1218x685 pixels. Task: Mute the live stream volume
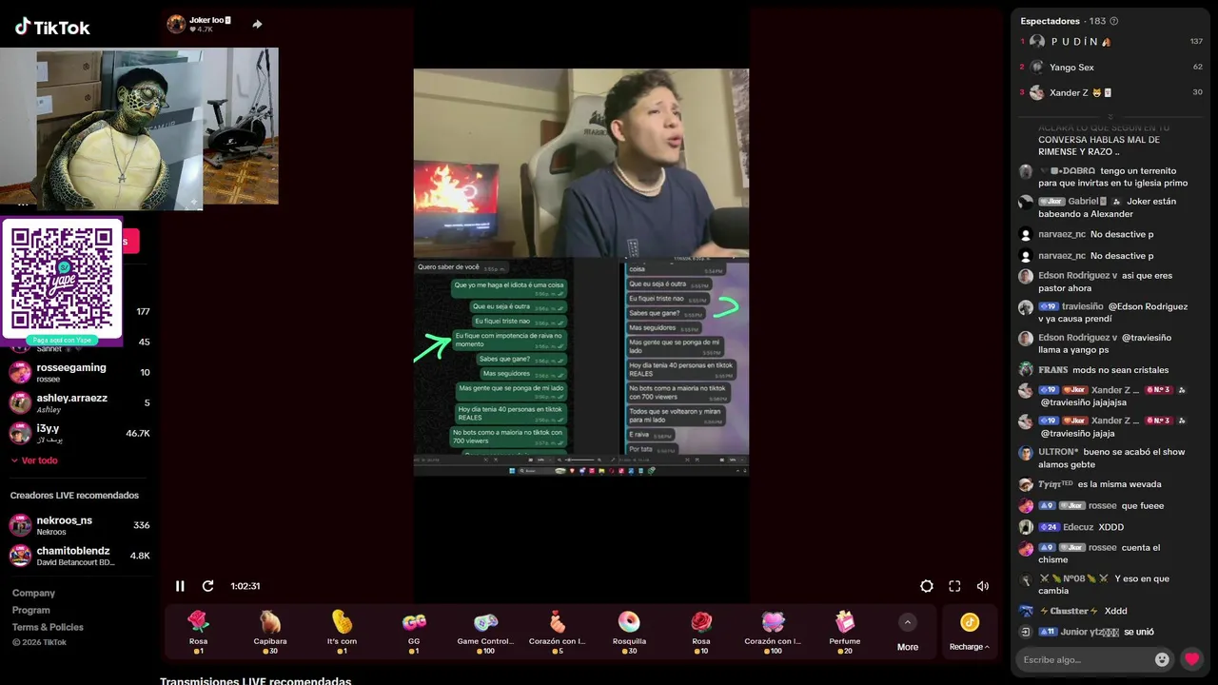pos(983,586)
